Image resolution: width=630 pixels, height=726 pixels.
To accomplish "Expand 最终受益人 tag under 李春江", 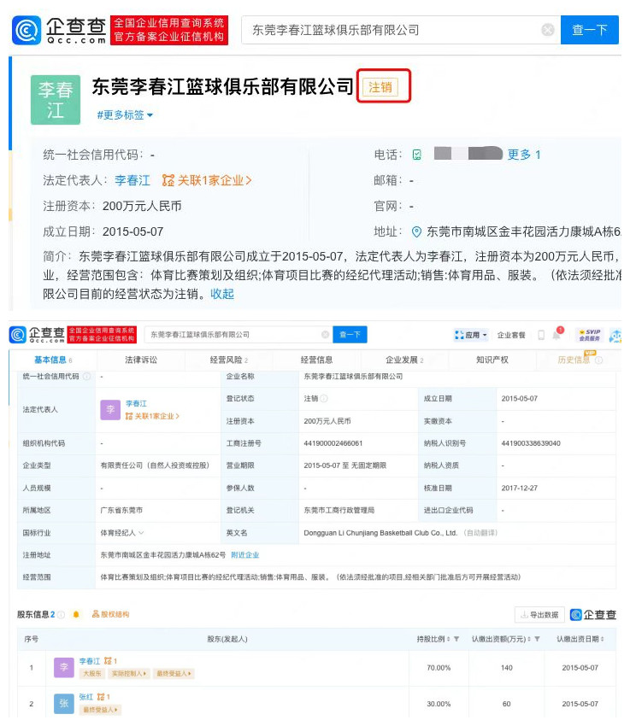I will pos(174,674).
